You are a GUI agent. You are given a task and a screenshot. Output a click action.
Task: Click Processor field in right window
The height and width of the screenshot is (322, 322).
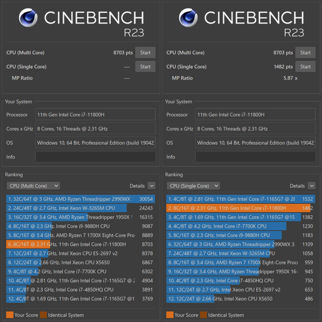(x=255, y=114)
